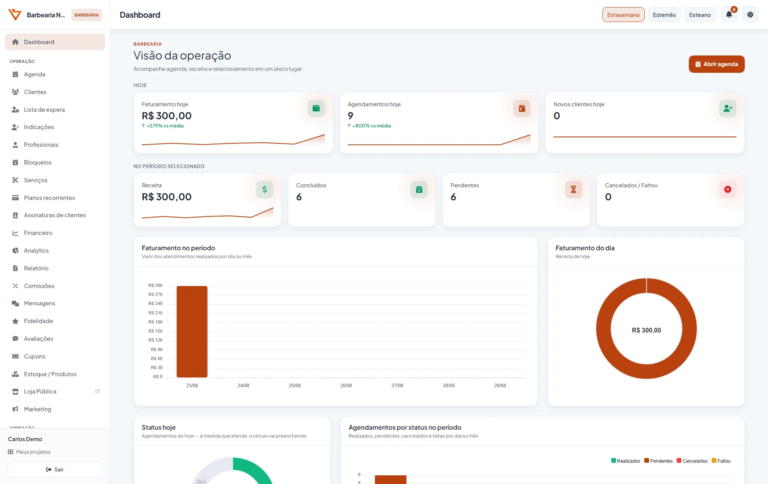Viewport: 768px width, 484px height.
Task: Click the Profissionais icon in sidebar
Action: [x=15, y=145]
